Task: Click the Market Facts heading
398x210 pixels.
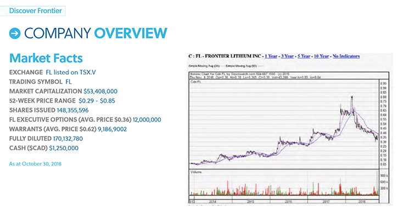Action: [x=46, y=58]
